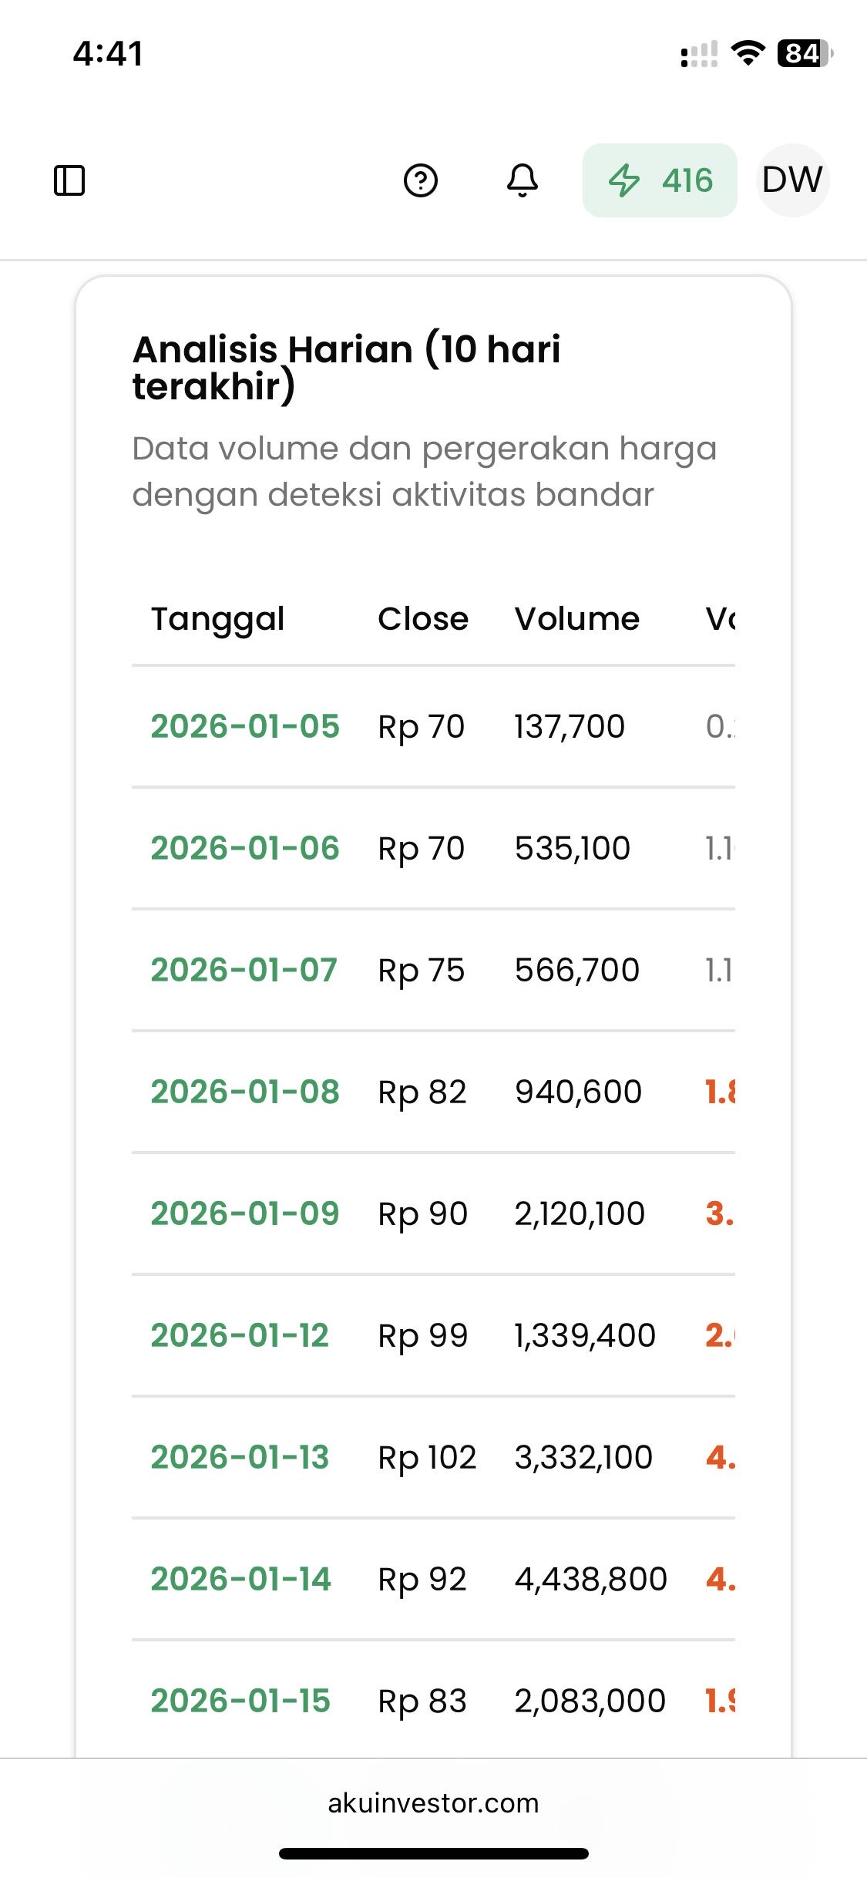Select the Close column header
Viewport: 867px width, 1878px height.
click(x=423, y=619)
